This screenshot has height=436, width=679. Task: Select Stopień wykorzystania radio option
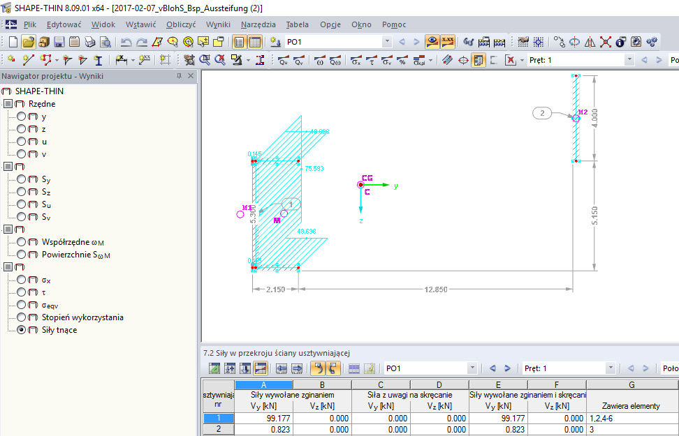21,317
